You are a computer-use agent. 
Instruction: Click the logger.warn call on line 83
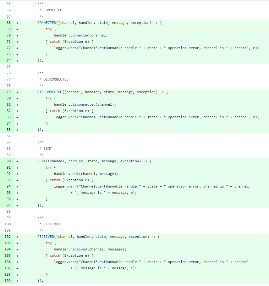[x=156, y=117]
